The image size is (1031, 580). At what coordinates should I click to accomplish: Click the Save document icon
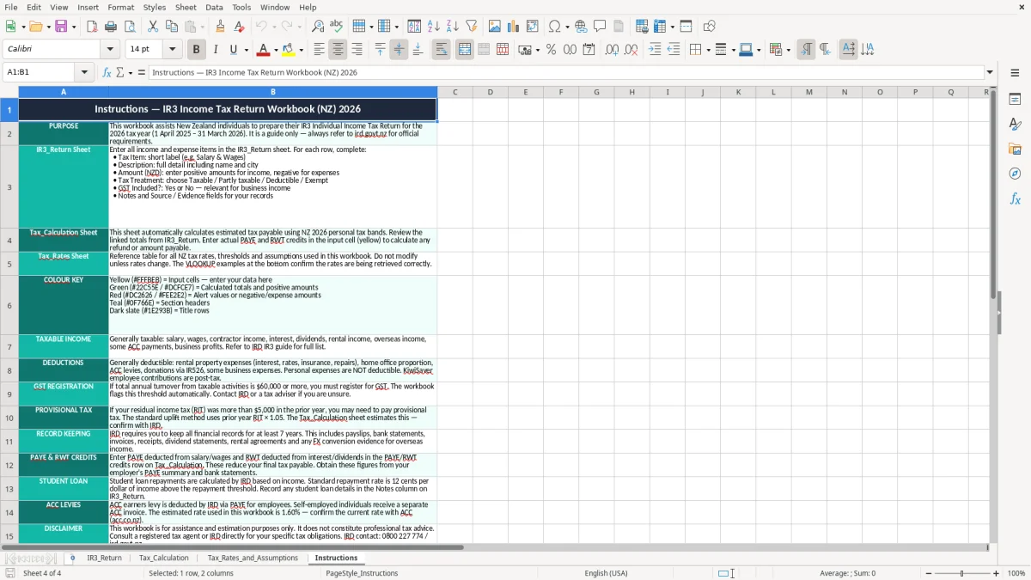tap(62, 27)
